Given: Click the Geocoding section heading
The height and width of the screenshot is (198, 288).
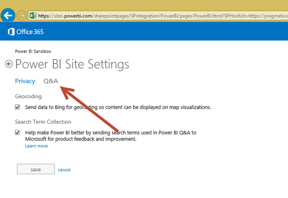Looking at the screenshot, I should (28, 97).
